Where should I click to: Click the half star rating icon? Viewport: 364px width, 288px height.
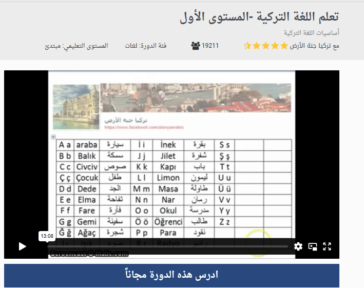click(x=247, y=46)
